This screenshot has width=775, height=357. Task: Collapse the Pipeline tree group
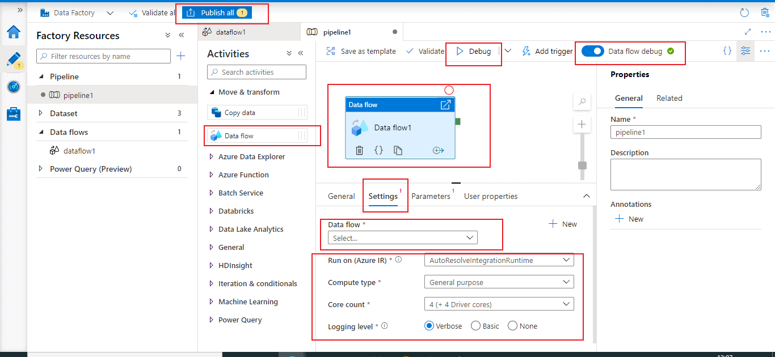click(x=41, y=76)
